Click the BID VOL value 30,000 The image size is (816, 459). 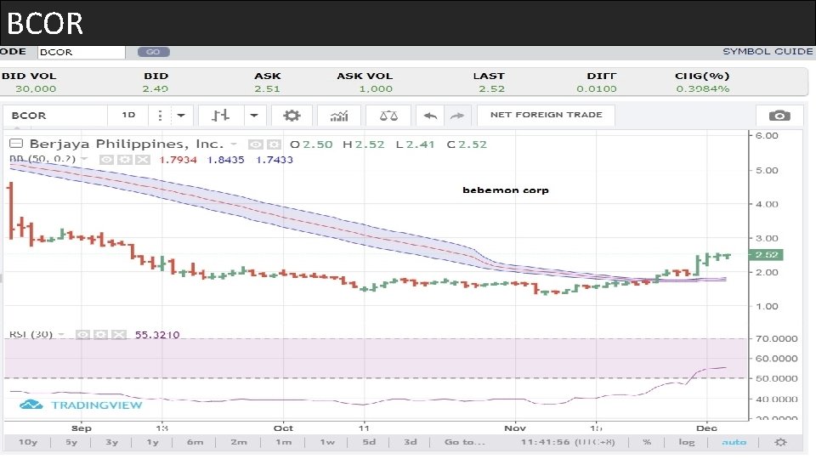(36, 89)
